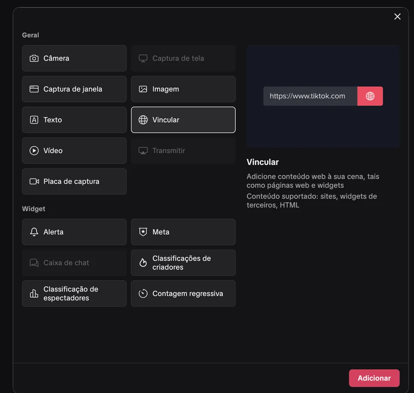
Task: Click the flame icon beside Classificações de criadores
Action: (x=143, y=263)
